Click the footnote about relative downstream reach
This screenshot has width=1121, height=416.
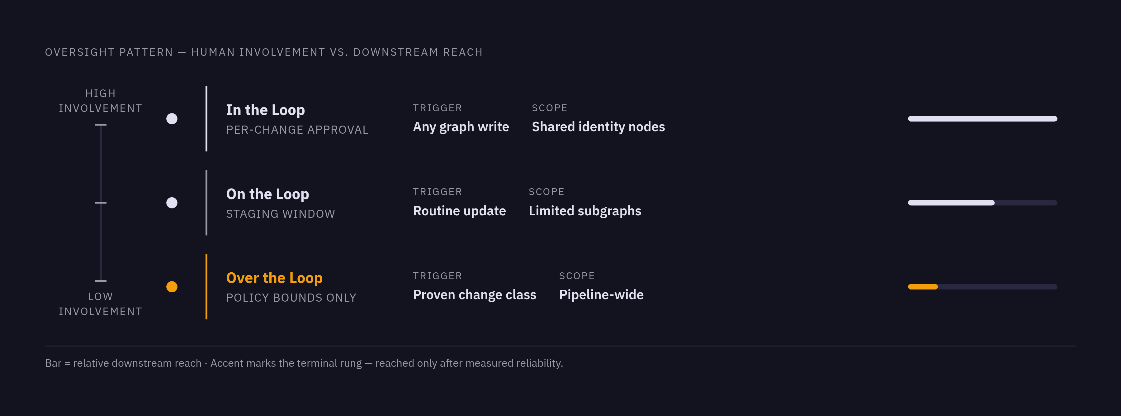point(304,363)
